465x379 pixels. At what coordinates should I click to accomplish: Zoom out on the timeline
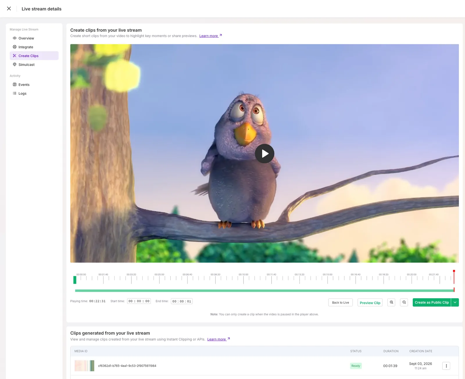404,302
